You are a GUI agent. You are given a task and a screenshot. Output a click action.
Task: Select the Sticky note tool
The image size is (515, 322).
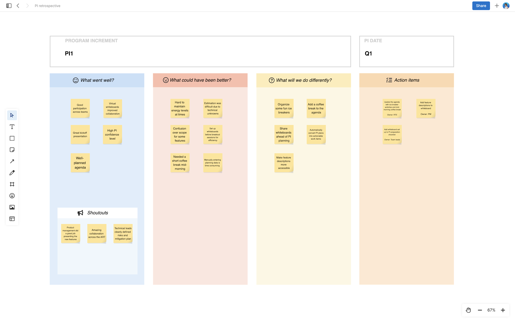click(x=12, y=150)
